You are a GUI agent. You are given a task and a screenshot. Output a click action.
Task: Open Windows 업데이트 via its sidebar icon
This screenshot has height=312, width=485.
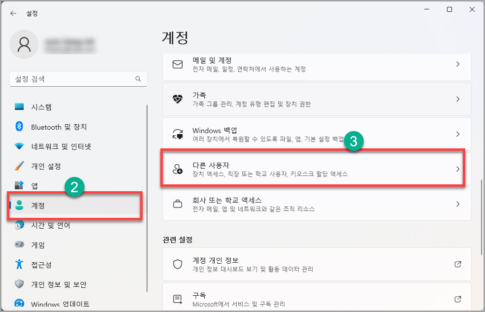click(18, 304)
